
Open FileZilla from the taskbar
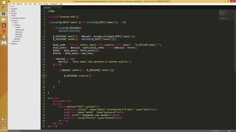click(4, 25)
